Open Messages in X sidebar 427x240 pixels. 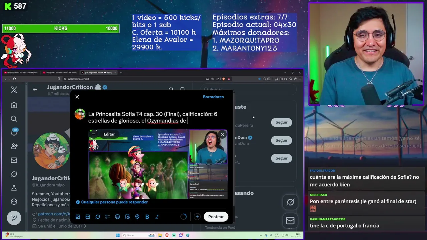[x=14, y=160]
